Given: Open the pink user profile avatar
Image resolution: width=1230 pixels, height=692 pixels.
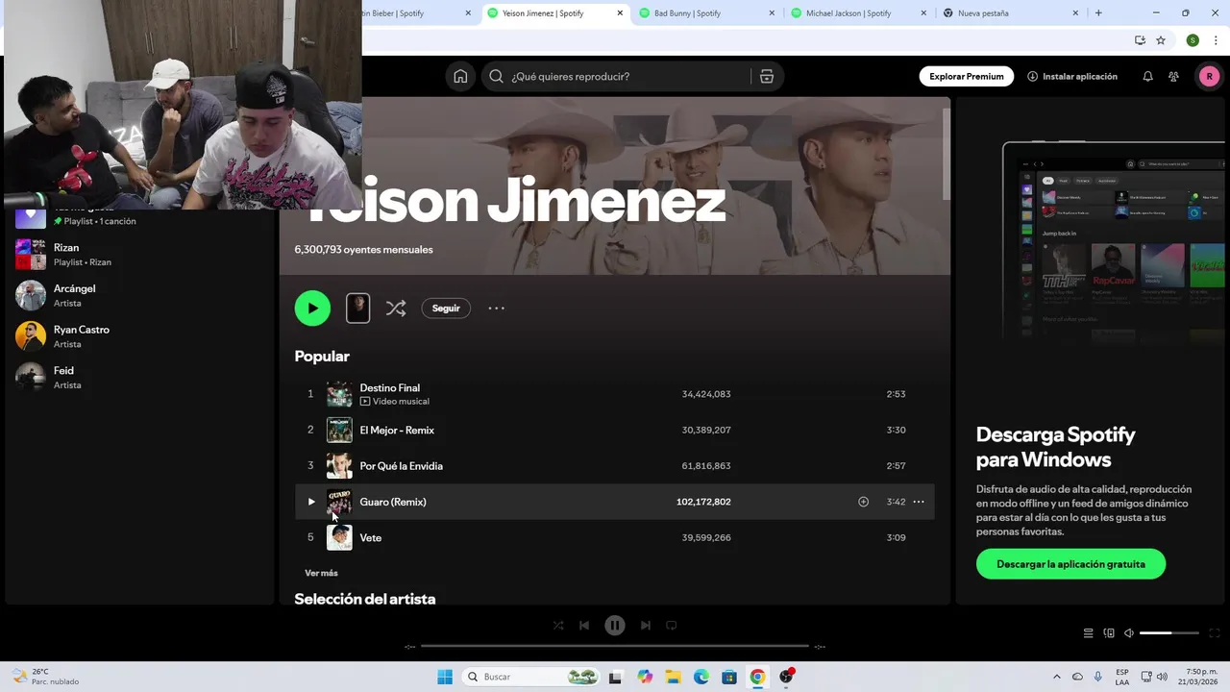Looking at the screenshot, I should [x=1209, y=76].
